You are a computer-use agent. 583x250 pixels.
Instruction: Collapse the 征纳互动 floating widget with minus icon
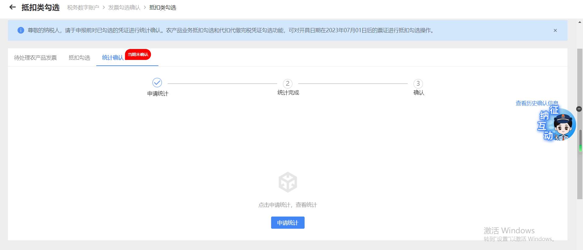tap(579, 109)
